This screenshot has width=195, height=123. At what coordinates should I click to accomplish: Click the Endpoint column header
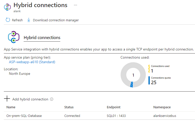[113, 107]
